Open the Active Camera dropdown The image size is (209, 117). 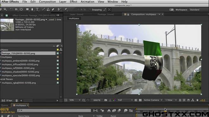[x=153, y=100]
